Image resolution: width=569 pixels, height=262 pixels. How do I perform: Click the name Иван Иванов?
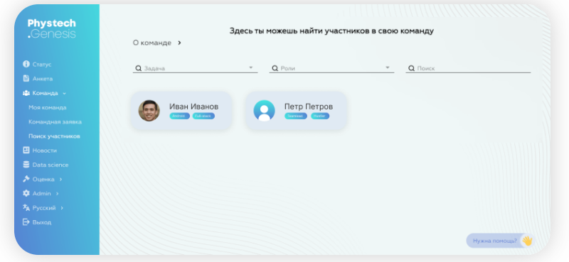pos(193,107)
